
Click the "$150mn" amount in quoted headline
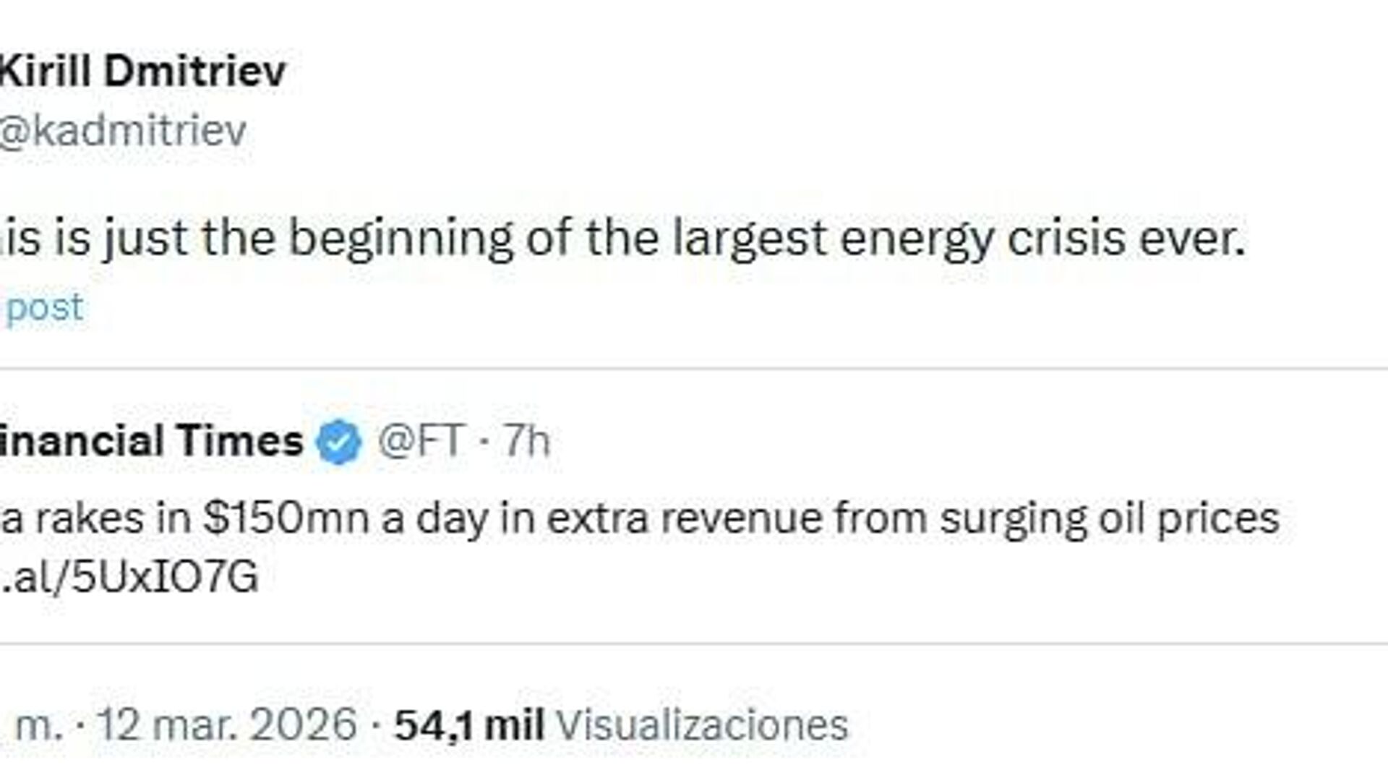286,518
